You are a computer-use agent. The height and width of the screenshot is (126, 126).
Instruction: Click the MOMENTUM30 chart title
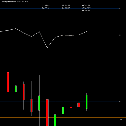[x=15, y=2]
